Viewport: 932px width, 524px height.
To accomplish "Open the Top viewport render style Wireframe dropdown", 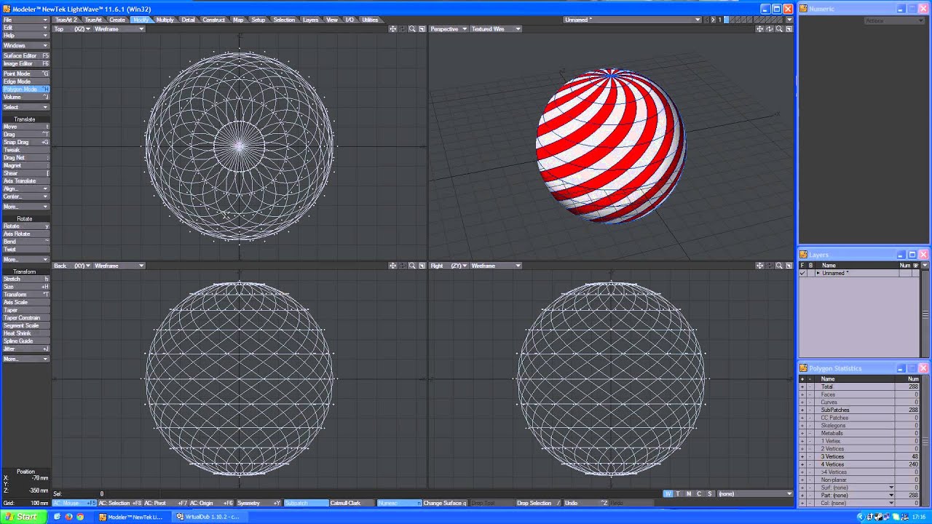I will pos(119,29).
